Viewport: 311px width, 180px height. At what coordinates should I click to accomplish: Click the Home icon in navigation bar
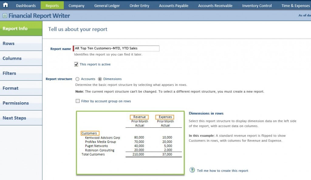[x=5, y=5]
